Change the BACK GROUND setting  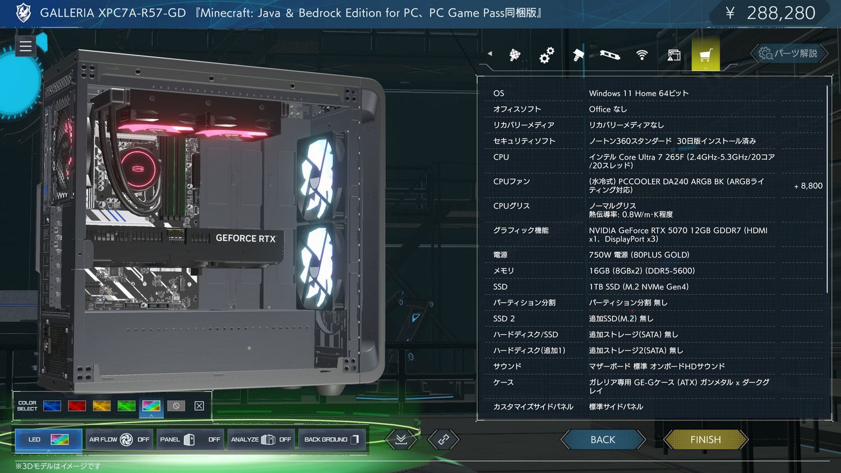[x=331, y=440]
